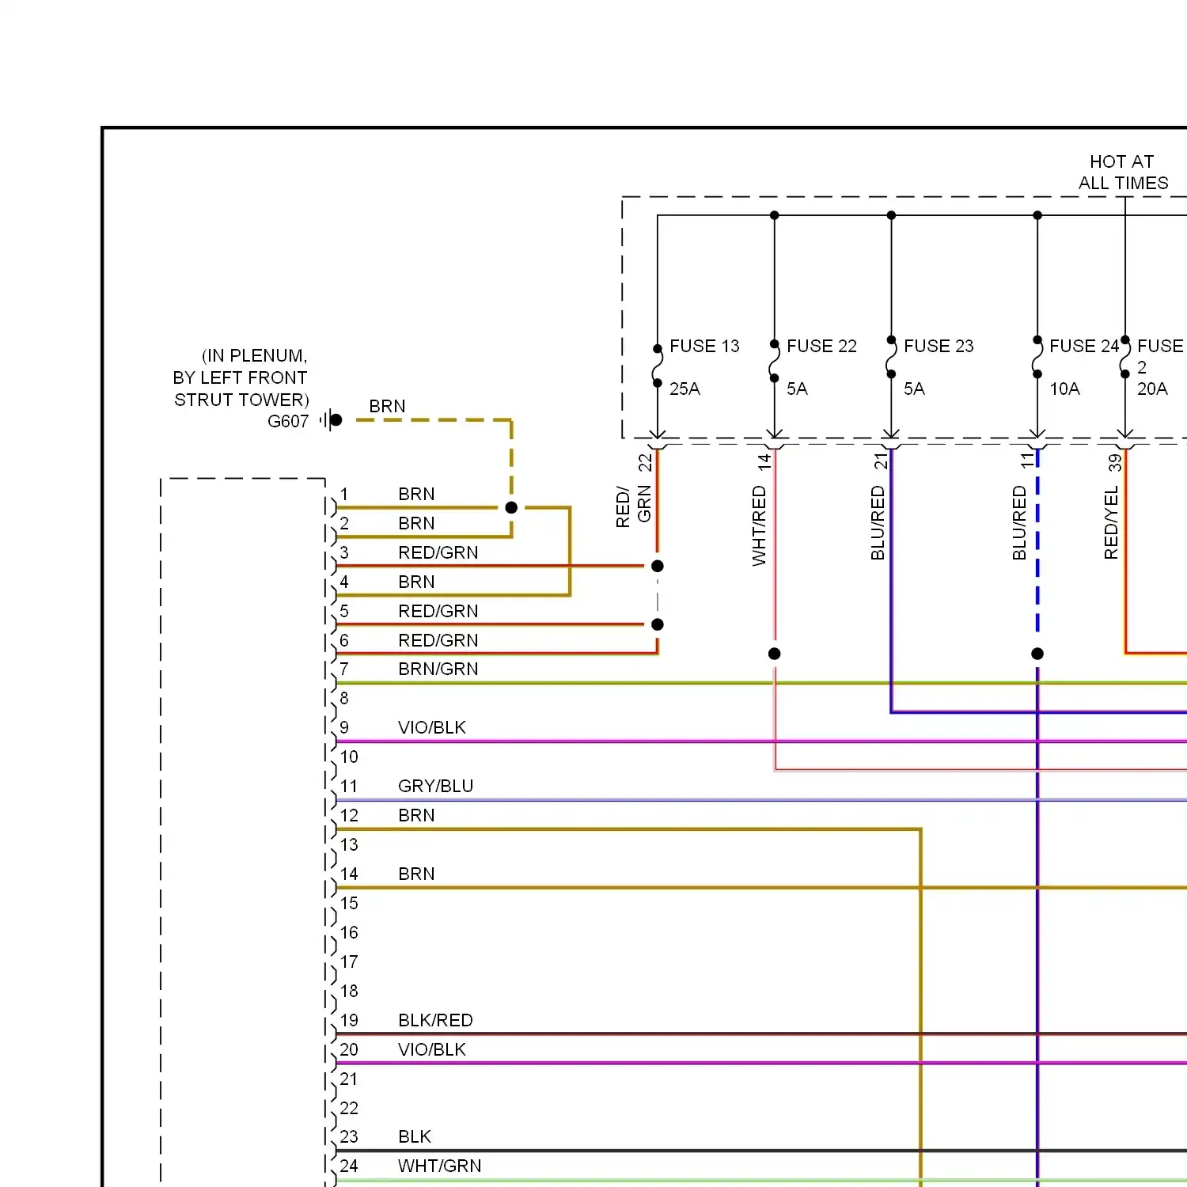
Task: Select the 5A rating under FUSE 22
Action: [797, 389]
